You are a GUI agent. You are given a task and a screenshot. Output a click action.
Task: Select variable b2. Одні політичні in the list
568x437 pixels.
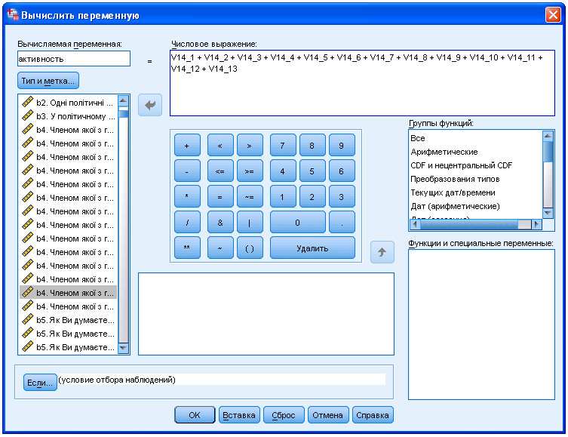click(74, 102)
